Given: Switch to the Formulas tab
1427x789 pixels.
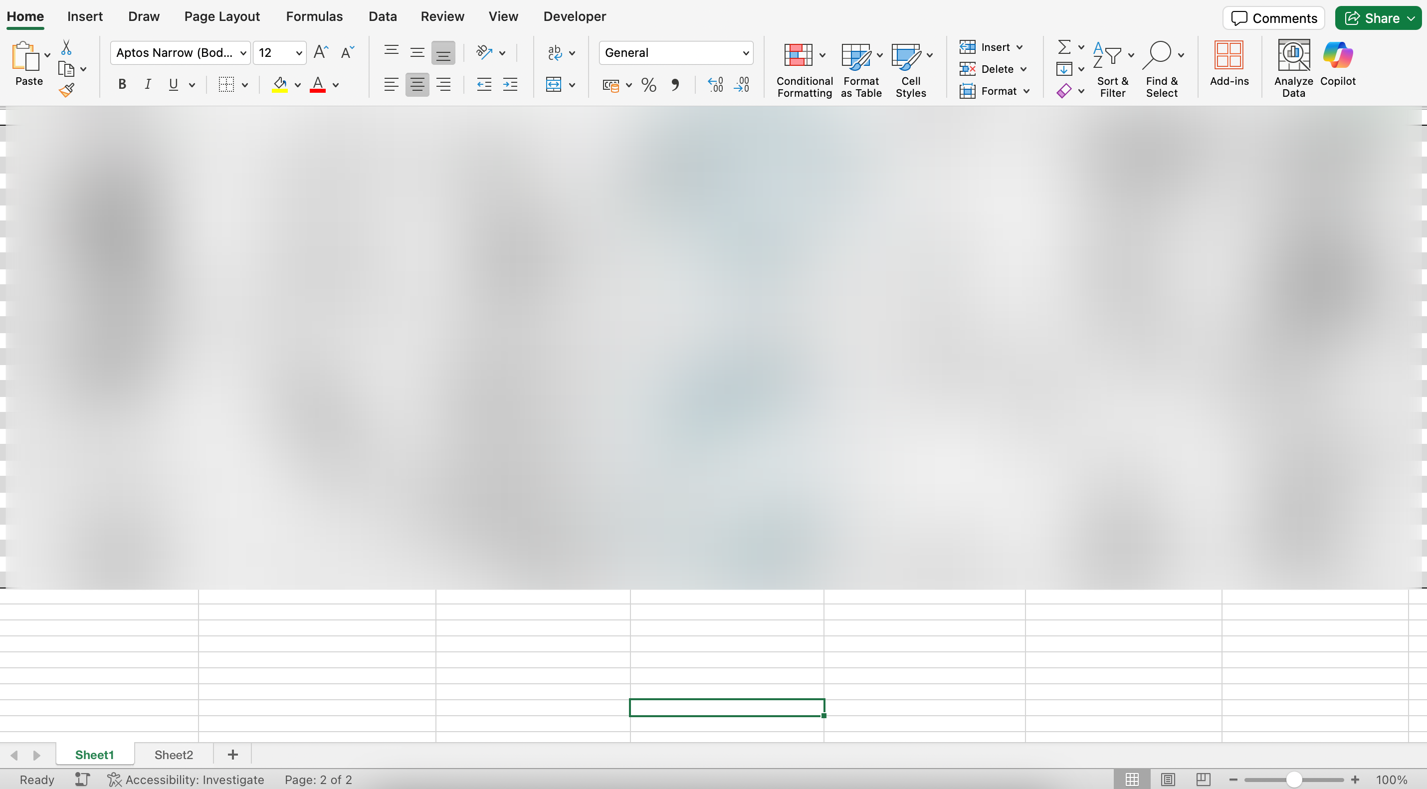Looking at the screenshot, I should [x=314, y=16].
